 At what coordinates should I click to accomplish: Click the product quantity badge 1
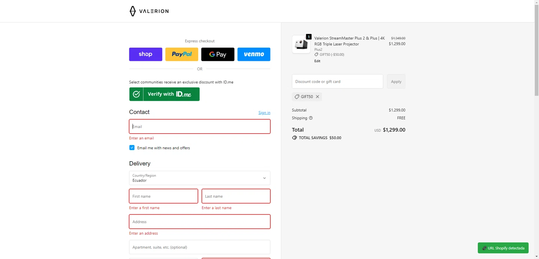[x=309, y=37]
